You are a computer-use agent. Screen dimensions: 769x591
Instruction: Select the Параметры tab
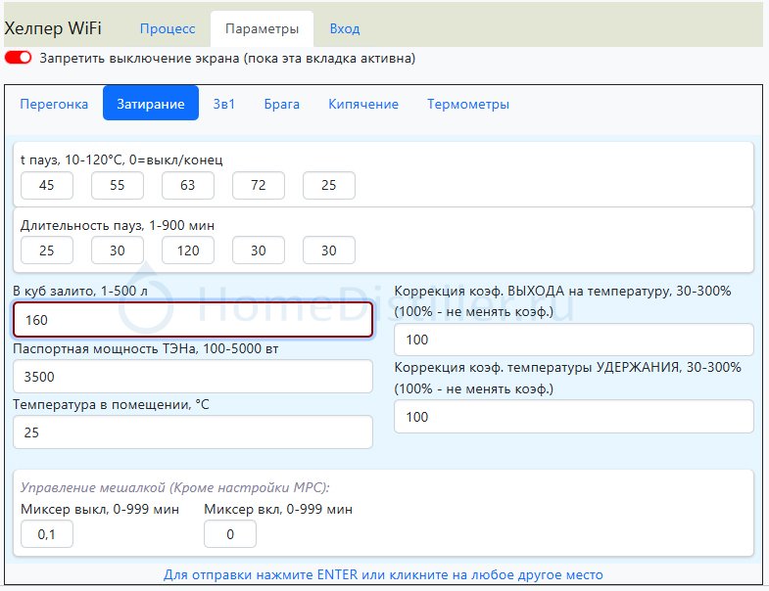[x=262, y=29]
